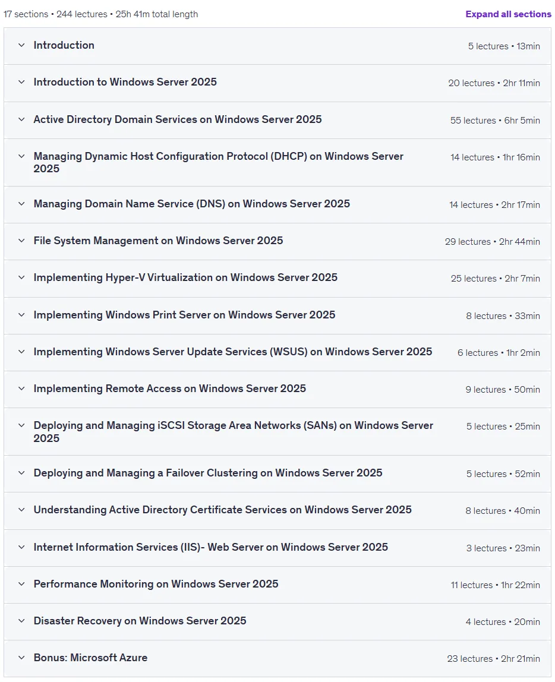Open File System Management section title
This screenshot has height=682, width=555.
(x=158, y=241)
